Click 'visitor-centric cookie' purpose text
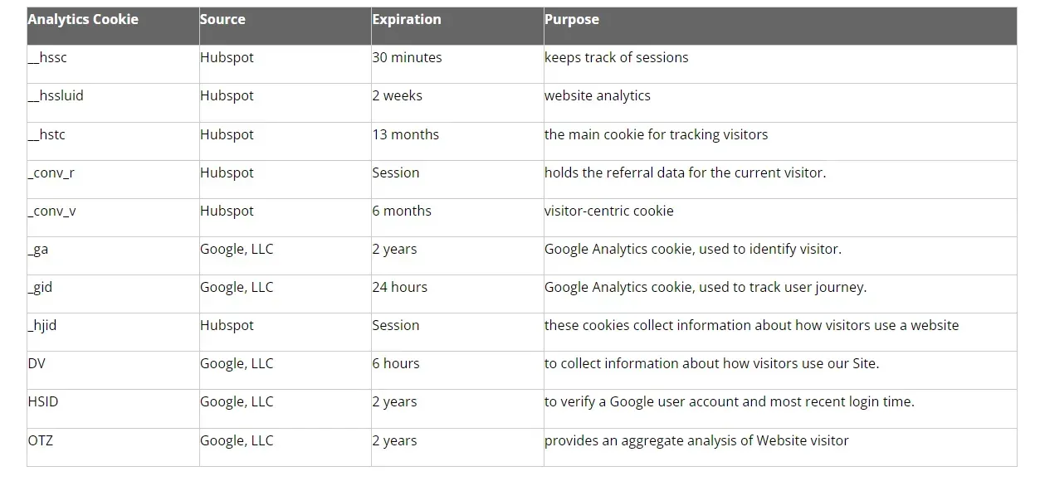 pos(609,211)
